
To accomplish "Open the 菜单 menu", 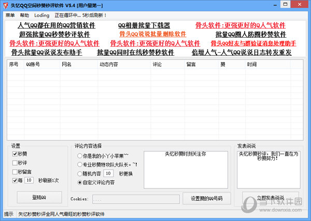I will (10, 15).
